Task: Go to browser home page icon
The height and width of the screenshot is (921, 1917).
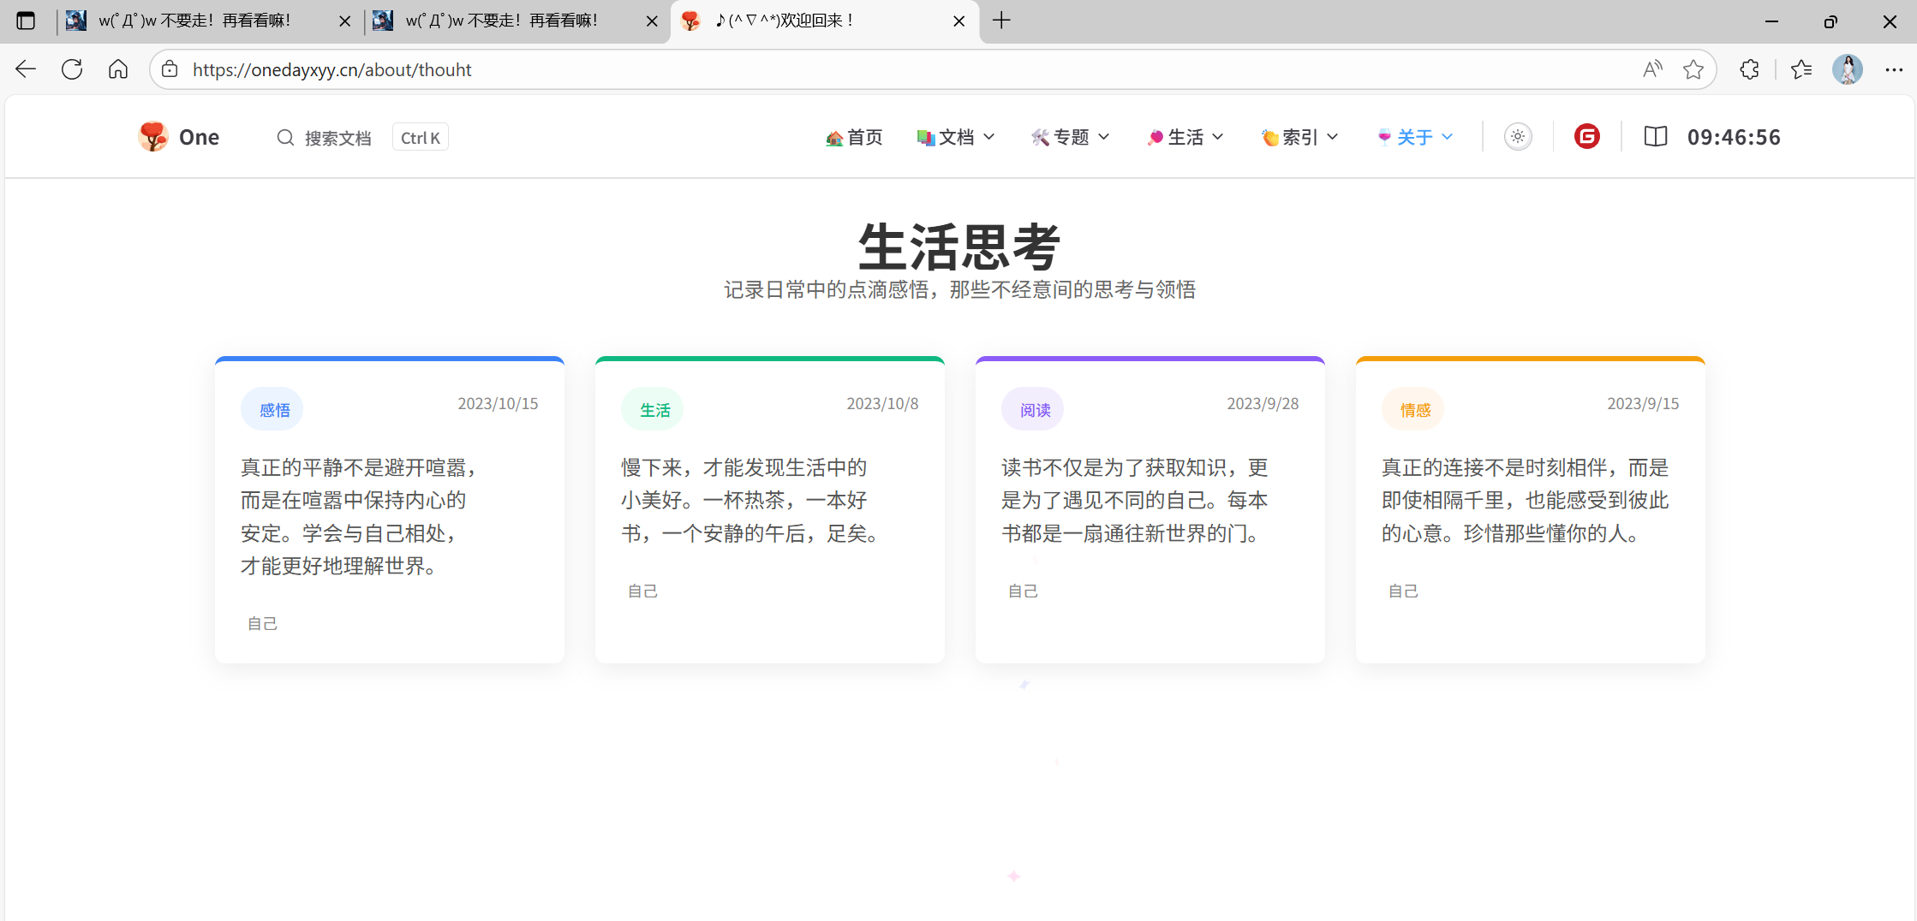Action: [x=118, y=69]
